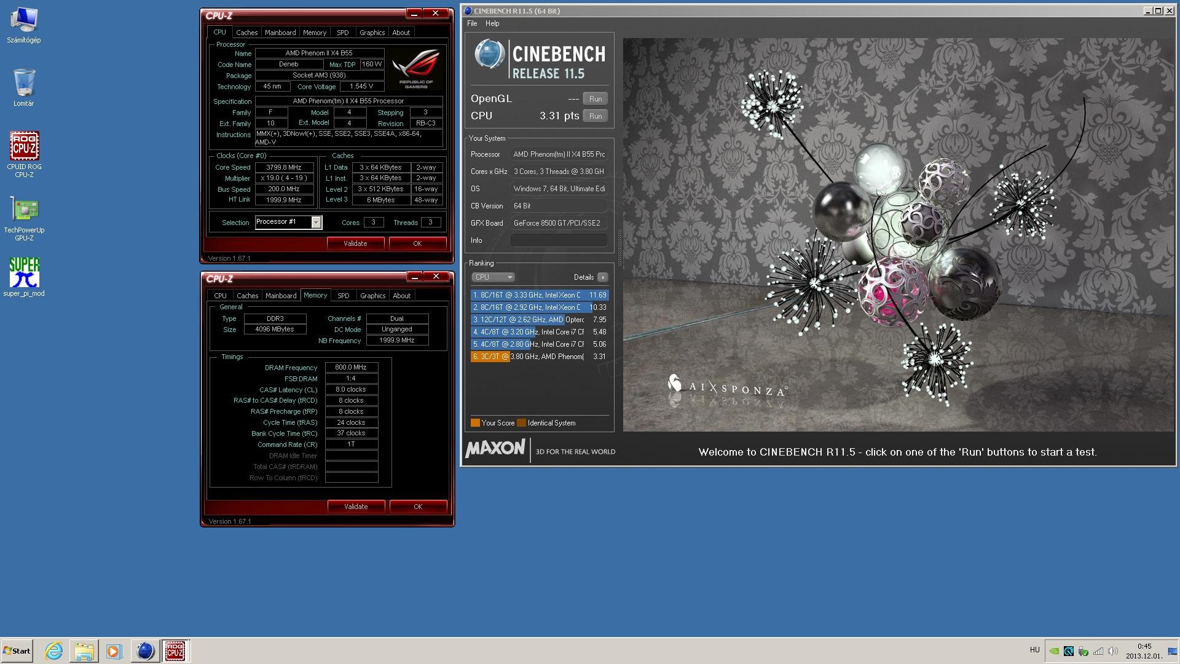The image size is (1180, 664).
Task: Click the DRAM Frequency value 800.0 MHz
Action: 351,368
